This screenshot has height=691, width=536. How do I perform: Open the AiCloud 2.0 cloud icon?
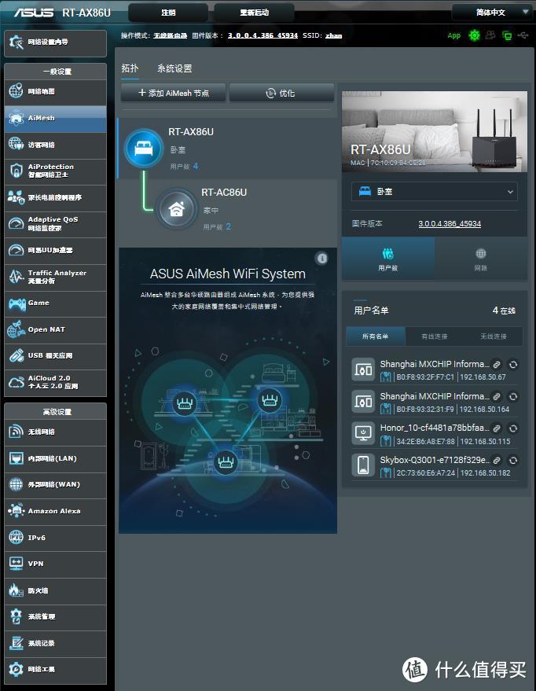[17, 382]
